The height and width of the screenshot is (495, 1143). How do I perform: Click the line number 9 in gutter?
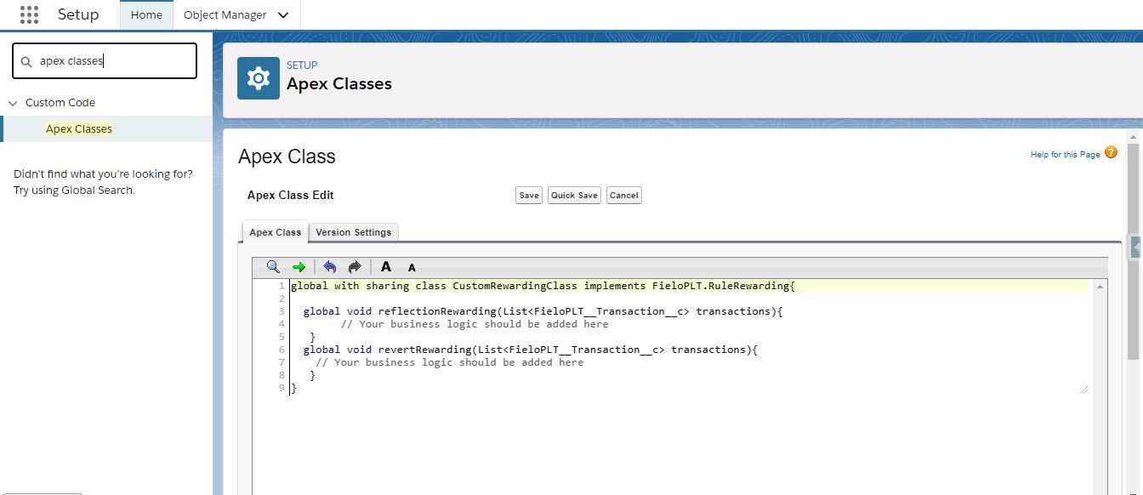coord(281,388)
